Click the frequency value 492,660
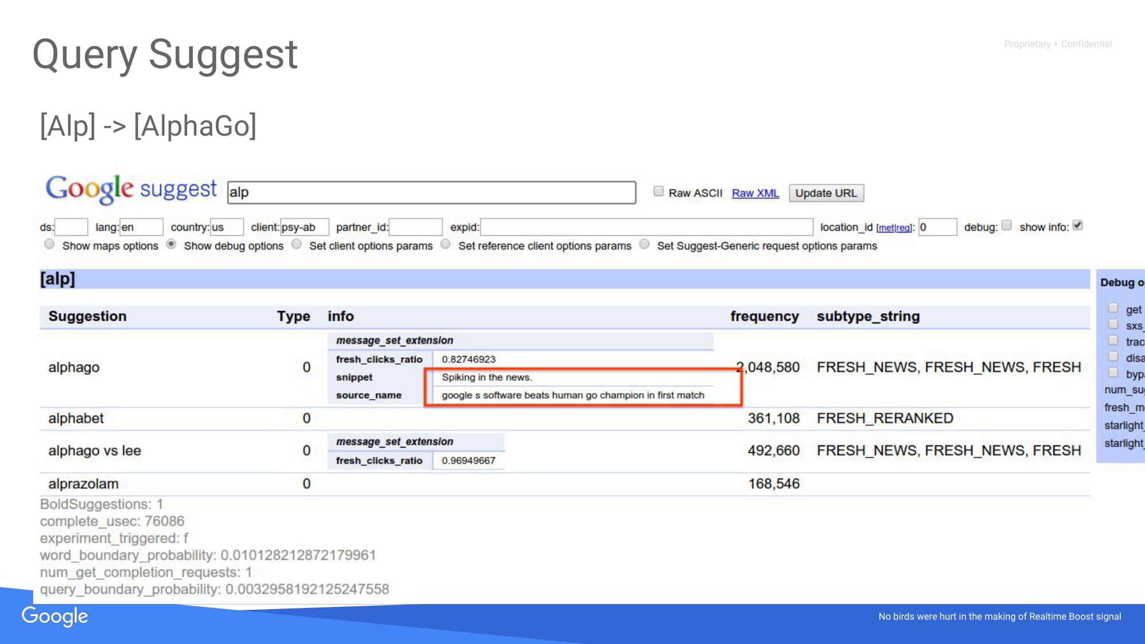The width and height of the screenshot is (1145, 644). (x=773, y=451)
